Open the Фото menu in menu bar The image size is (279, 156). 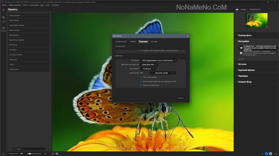click(x=25, y=5)
